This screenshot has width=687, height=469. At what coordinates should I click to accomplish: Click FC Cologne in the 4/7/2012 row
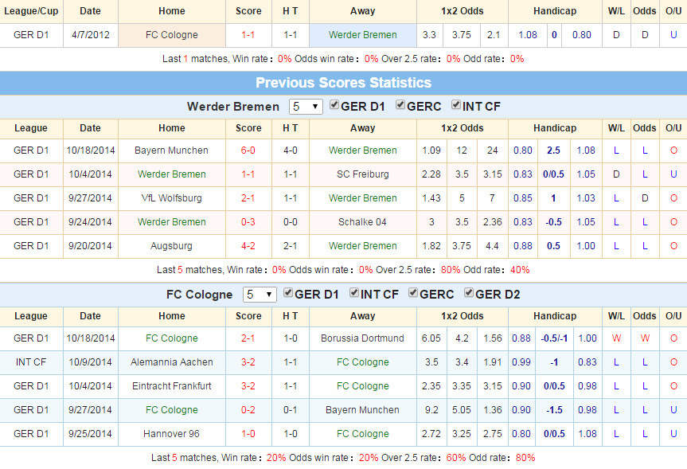tap(172, 35)
